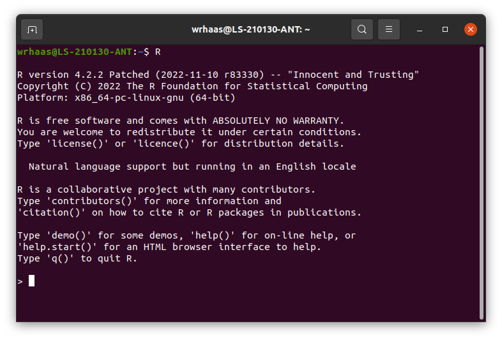
Task: Click the vertical scrollbar of the terminal
Action: (x=481, y=183)
